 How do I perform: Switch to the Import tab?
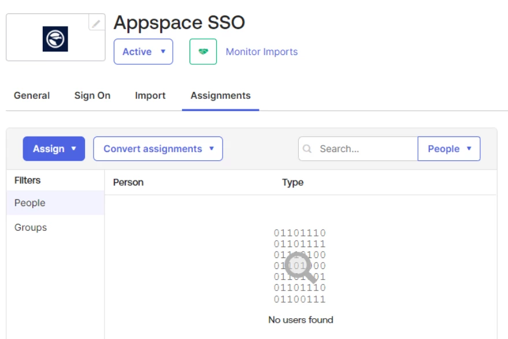(x=150, y=95)
